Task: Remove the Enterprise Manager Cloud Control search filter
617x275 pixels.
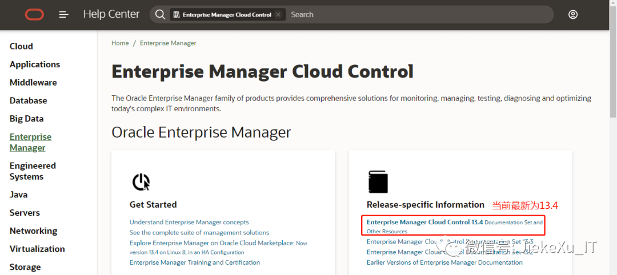Action: pos(278,14)
